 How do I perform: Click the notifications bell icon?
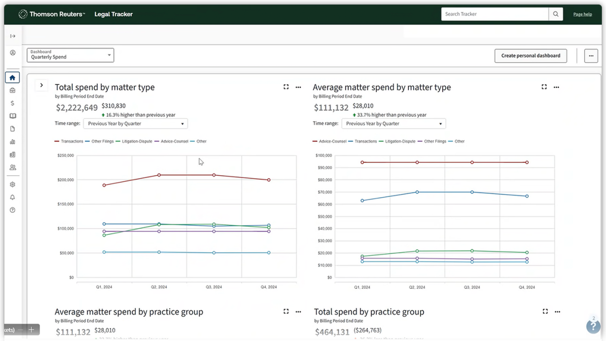tap(13, 197)
